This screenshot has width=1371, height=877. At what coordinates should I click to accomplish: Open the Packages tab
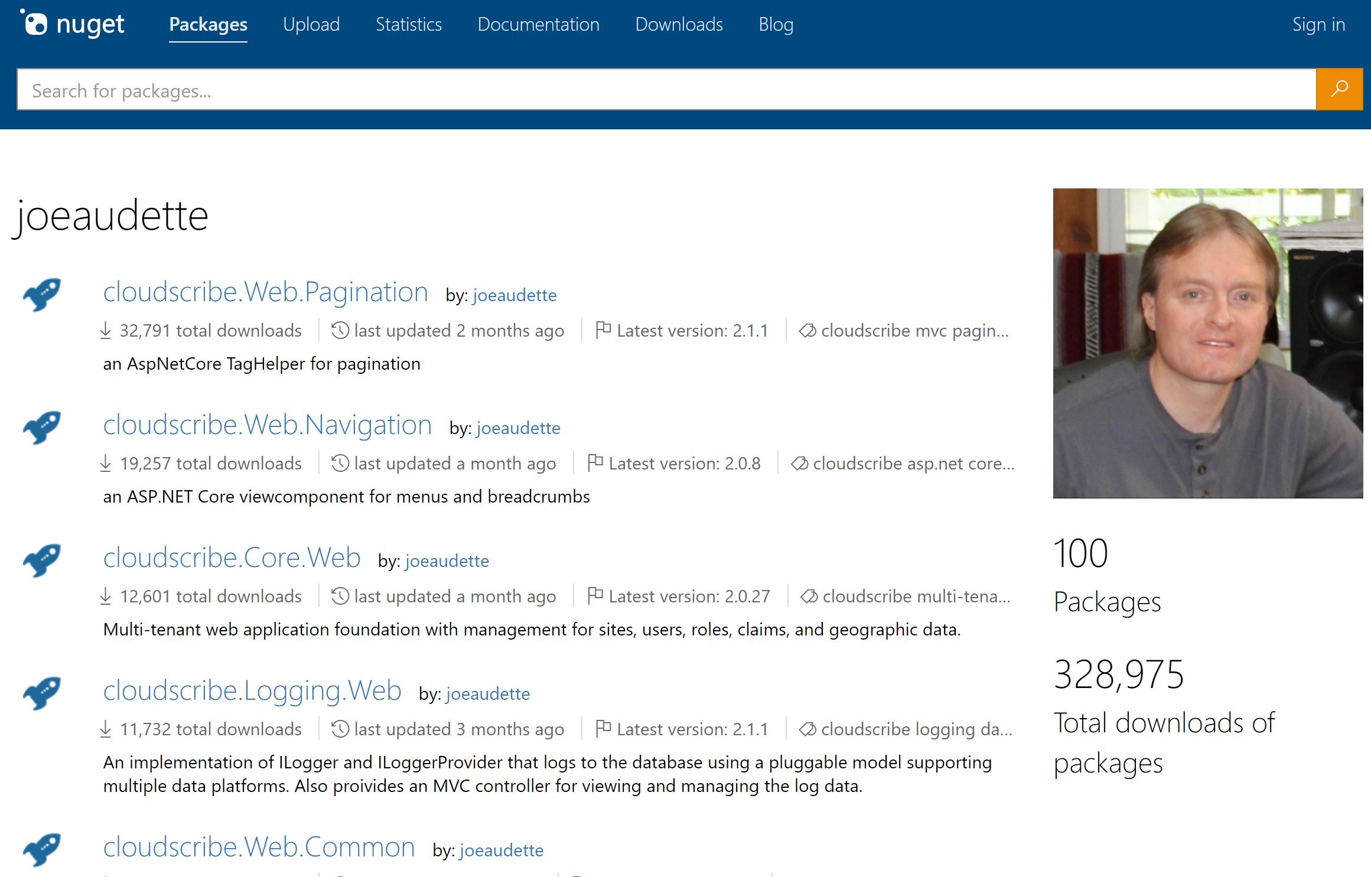point(208,24)
